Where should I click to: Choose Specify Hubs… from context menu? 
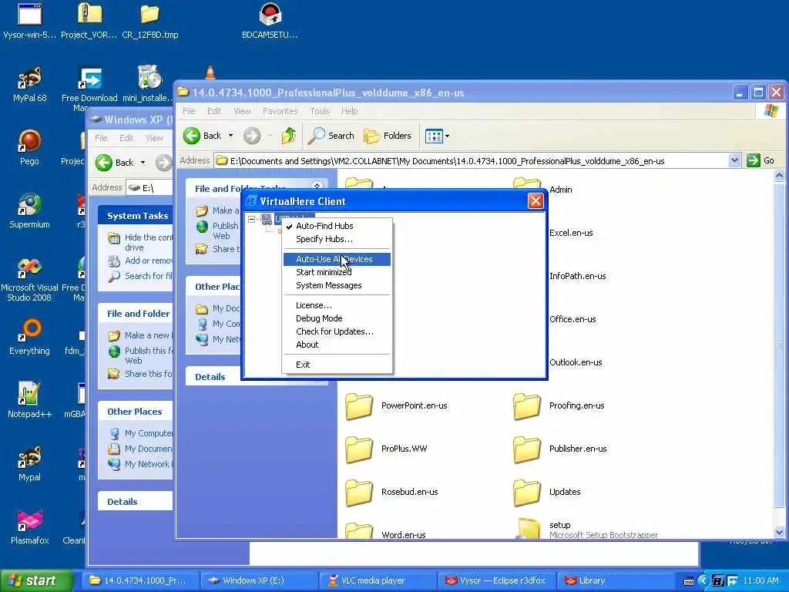337,239
